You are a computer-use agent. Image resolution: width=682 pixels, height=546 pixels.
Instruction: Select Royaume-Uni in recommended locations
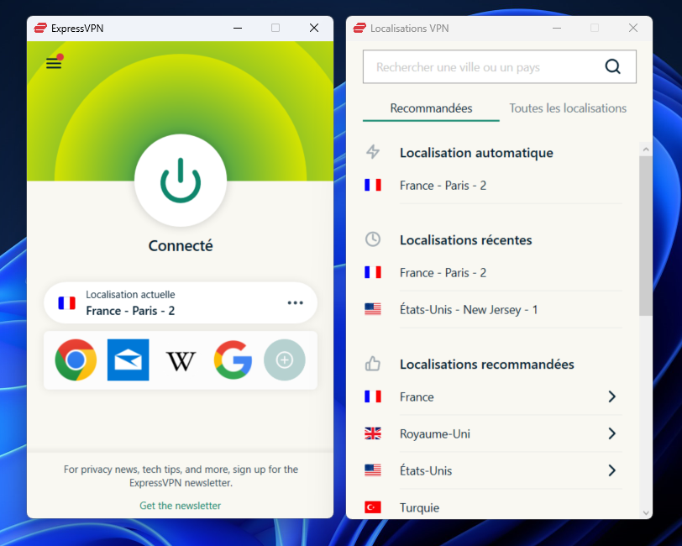[x=493, y=433]
